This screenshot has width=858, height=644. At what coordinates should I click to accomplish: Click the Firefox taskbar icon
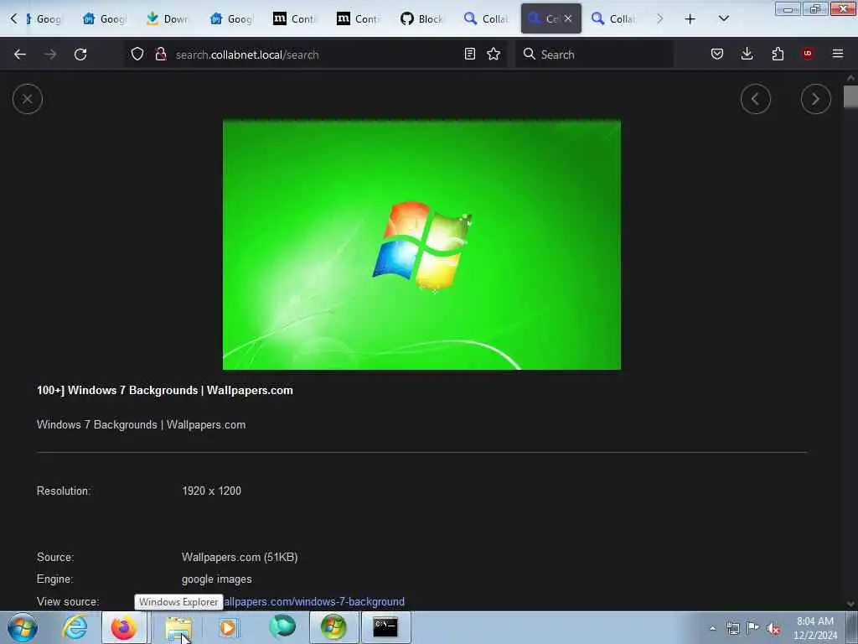[x=124, y=627]
